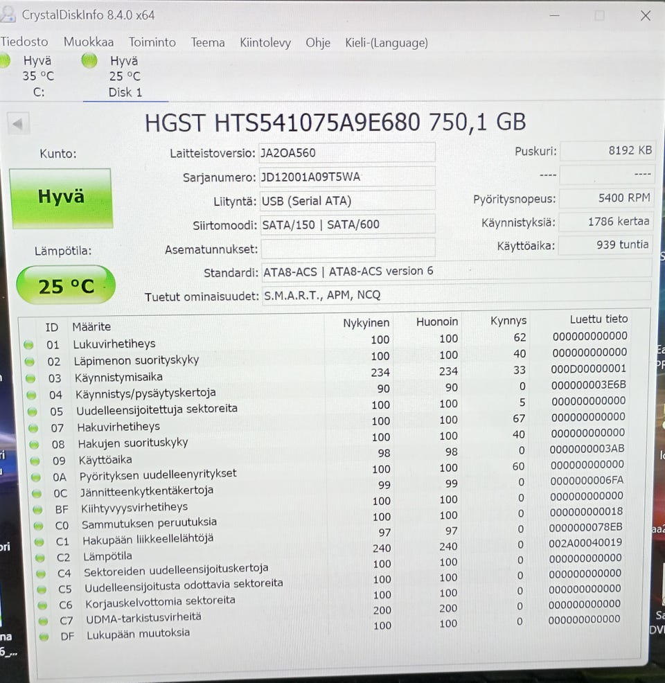
Task: Select raw value 002A00040019
Action: pyautogui.click(x=585, y=543)
